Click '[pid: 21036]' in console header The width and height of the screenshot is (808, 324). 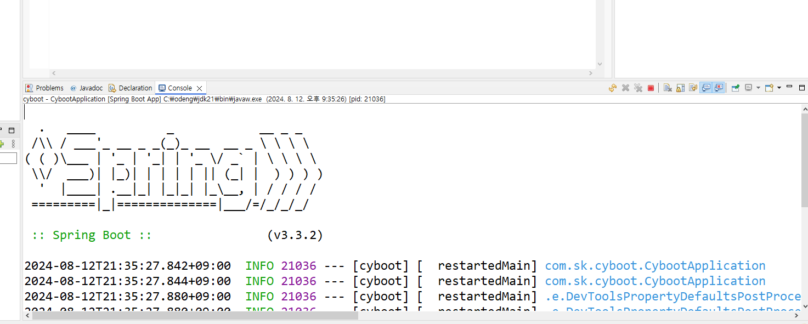point(367,99)
